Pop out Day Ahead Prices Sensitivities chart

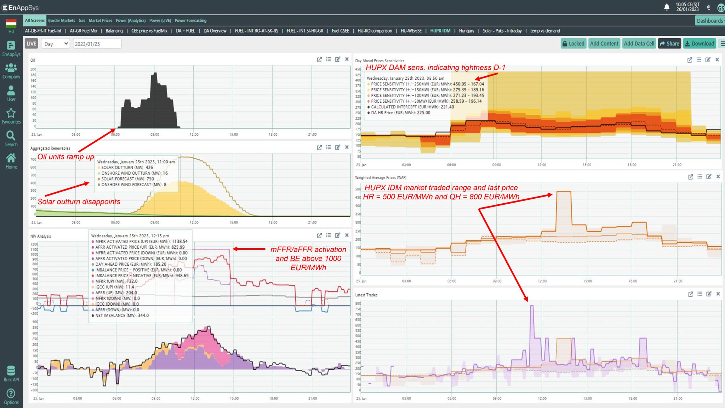coord(690,60)
